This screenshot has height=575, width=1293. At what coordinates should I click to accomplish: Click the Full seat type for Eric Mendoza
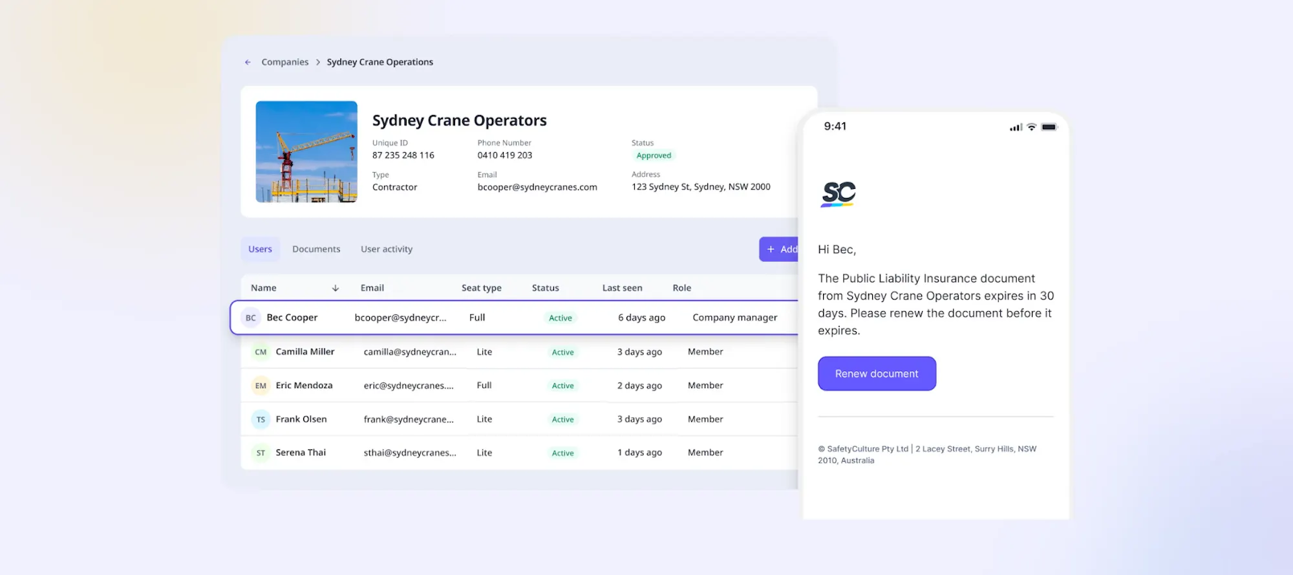484,385
